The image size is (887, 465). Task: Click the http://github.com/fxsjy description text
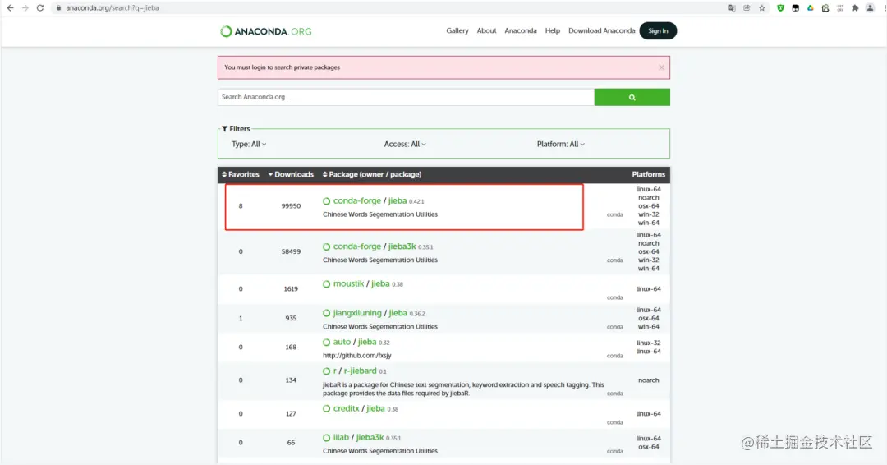click(x=357, y=355)
